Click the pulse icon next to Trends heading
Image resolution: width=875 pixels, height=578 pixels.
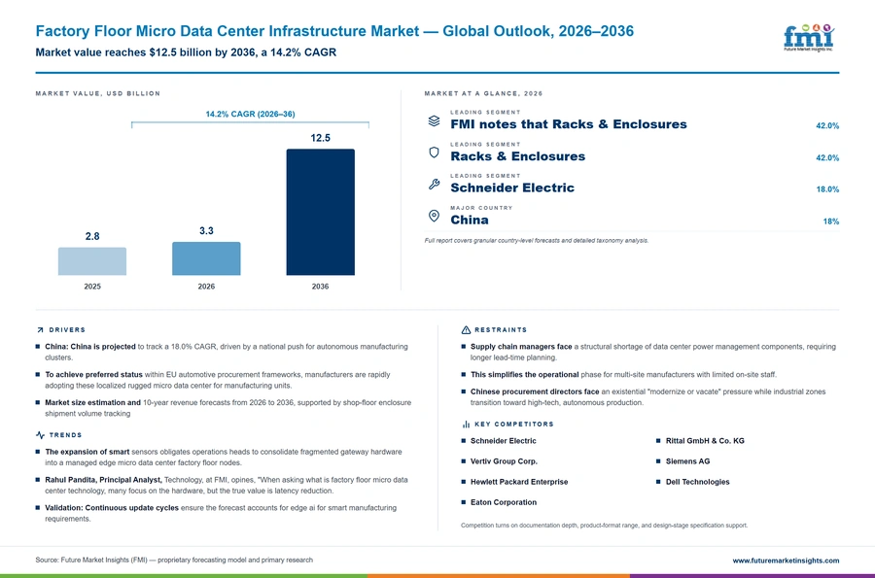pyautogui.click(x=40, y=435)
